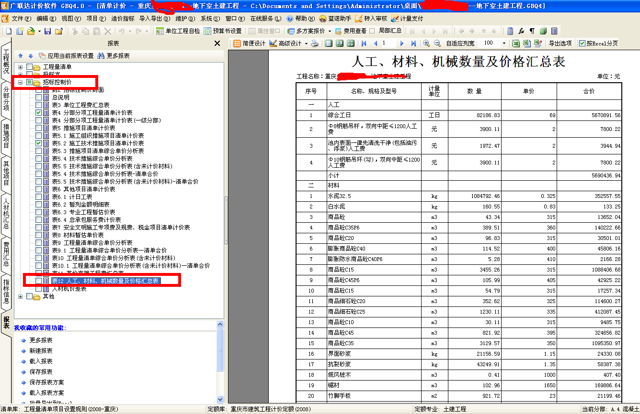Viewport: 640px width, 414px height.
Task: Open 费用查看 from toolbar
Action: [351, 31]
